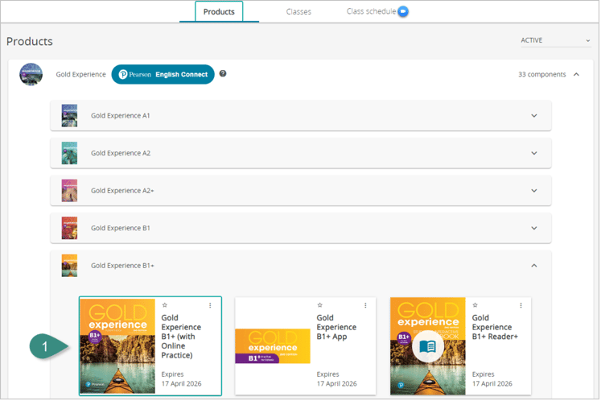Expand the Gold Experience A1 row
Viewport: 601px width, 401px height.
coord(534,116)
